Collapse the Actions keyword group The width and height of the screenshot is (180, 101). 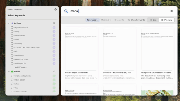(9, 23)
